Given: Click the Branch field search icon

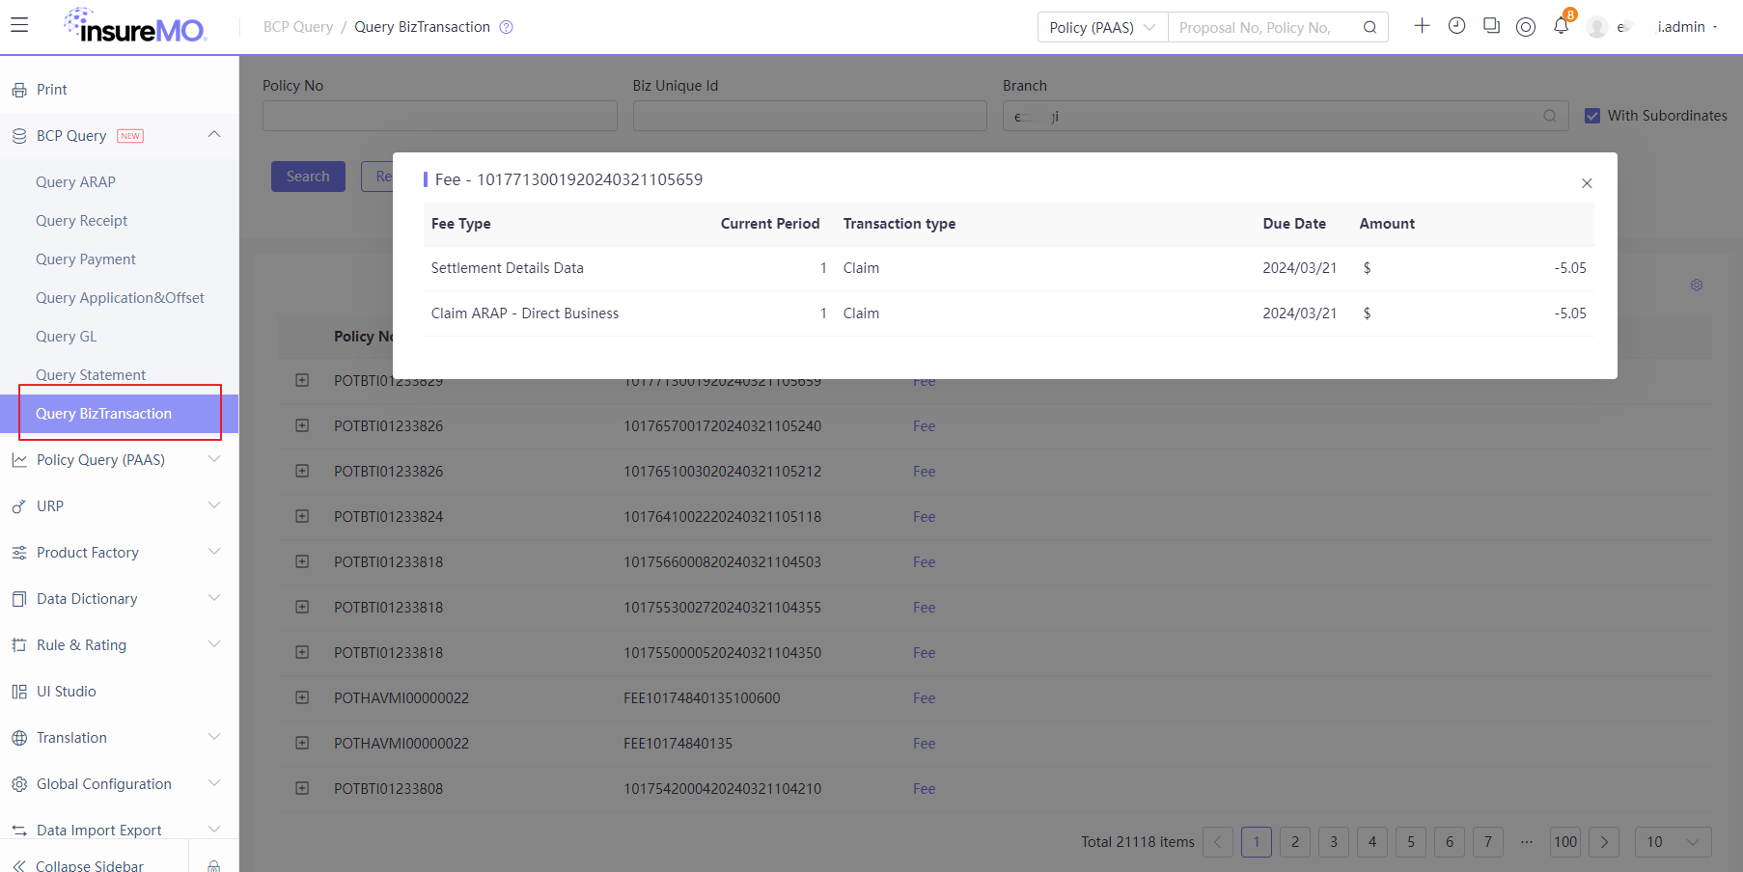Looking at the screenshot, I should click(x=1549, y=116).
